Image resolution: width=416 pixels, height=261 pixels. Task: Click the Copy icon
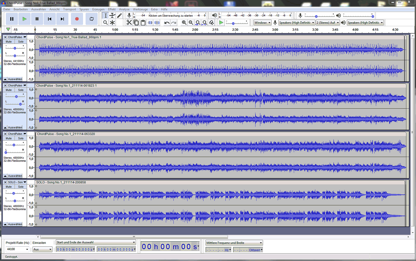pos(136,23)
